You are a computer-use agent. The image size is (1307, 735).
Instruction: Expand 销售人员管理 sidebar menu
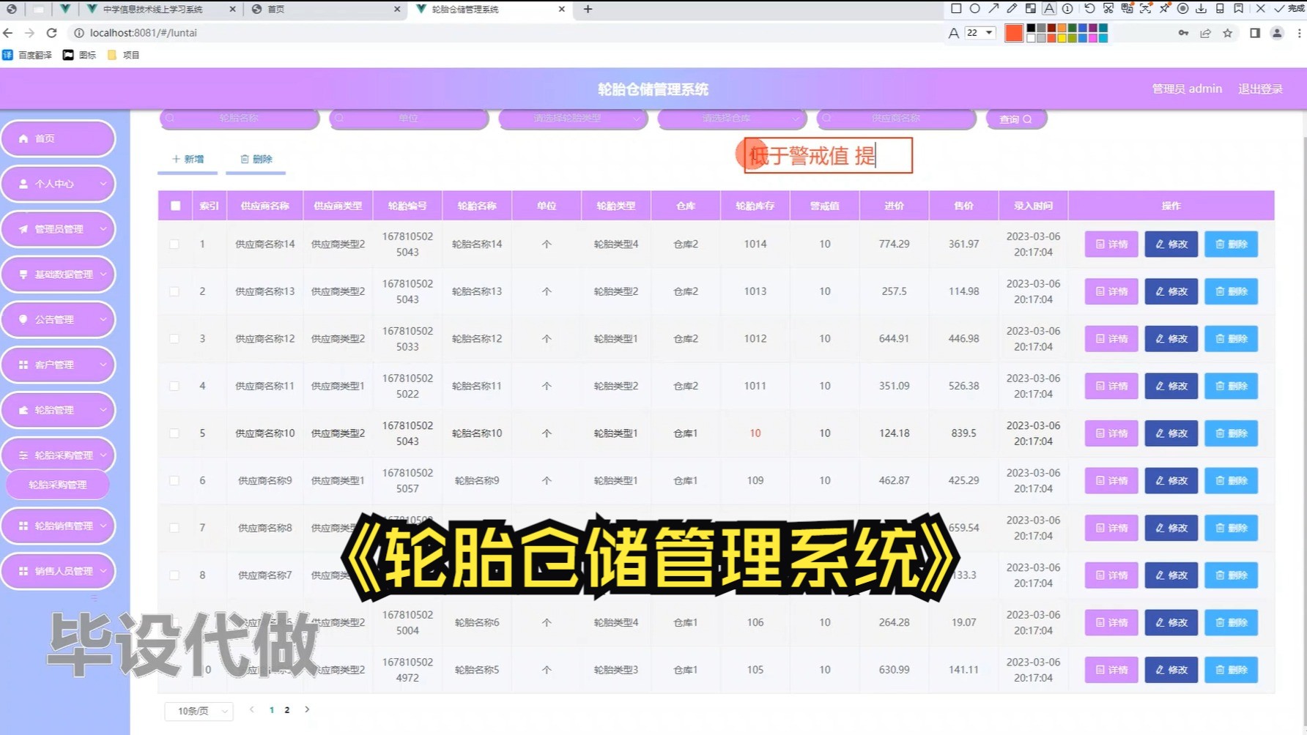58,571
